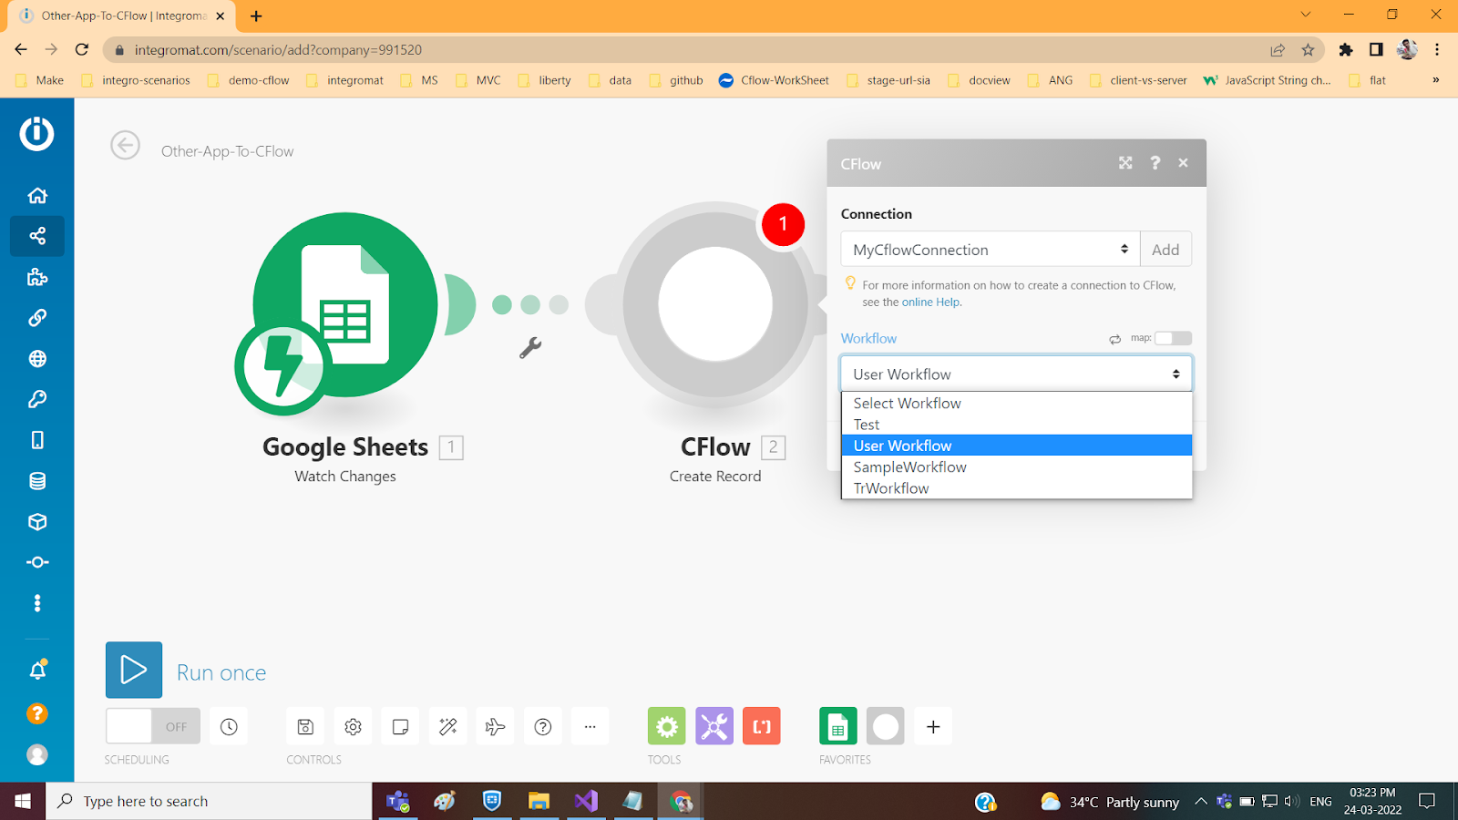Save the scenario with the disk icon
The image size is (1458, 820).
click(305, 726)
